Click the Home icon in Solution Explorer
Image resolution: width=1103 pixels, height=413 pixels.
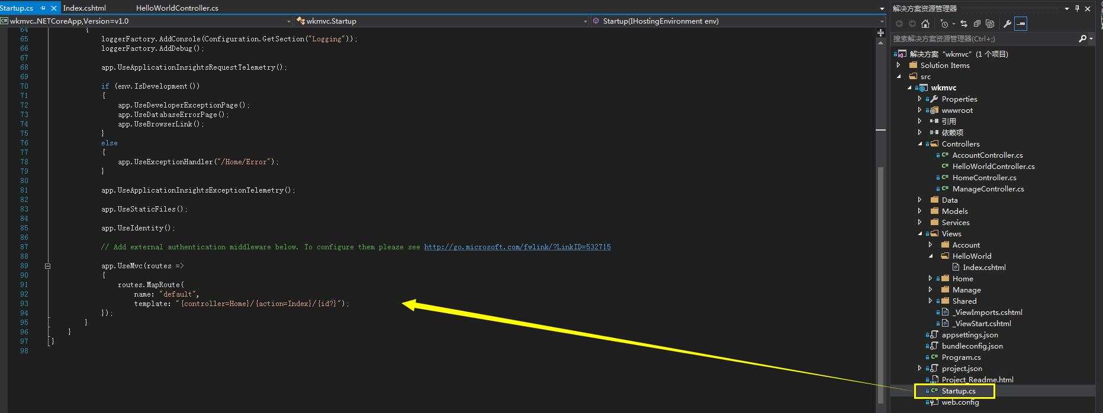coord(925,24)
